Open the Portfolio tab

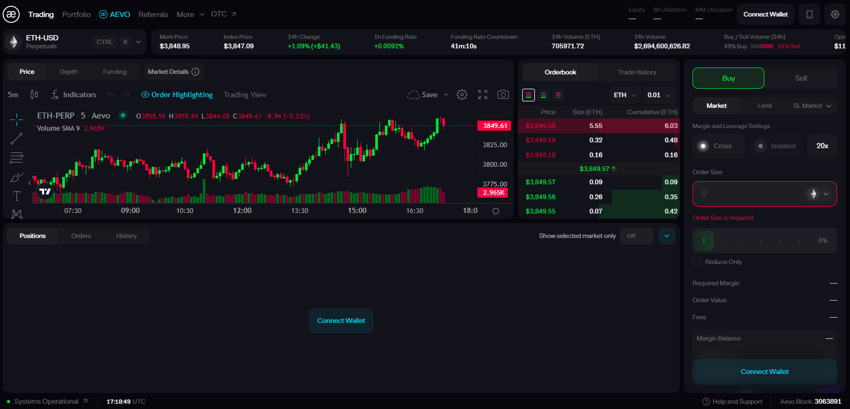(x=77, y=14)
